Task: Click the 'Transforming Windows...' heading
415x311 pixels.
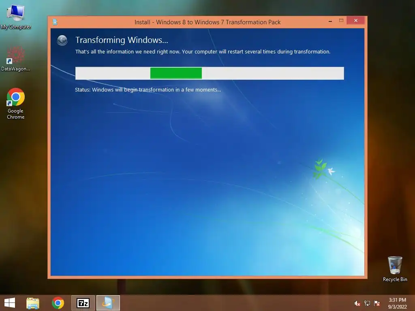Action: click(x=122, y=40)
